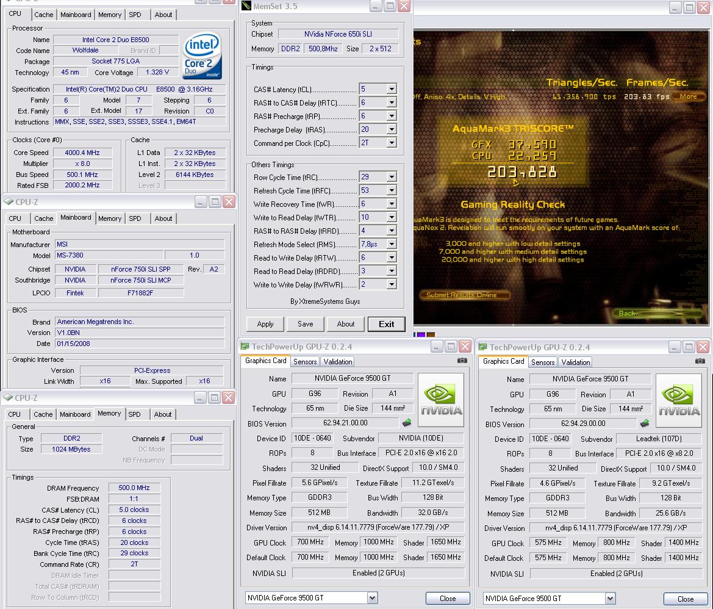713x609 pixels.
Task: Open Read to Write Delay (tRTW) dropdown
Action: [392, 258]
